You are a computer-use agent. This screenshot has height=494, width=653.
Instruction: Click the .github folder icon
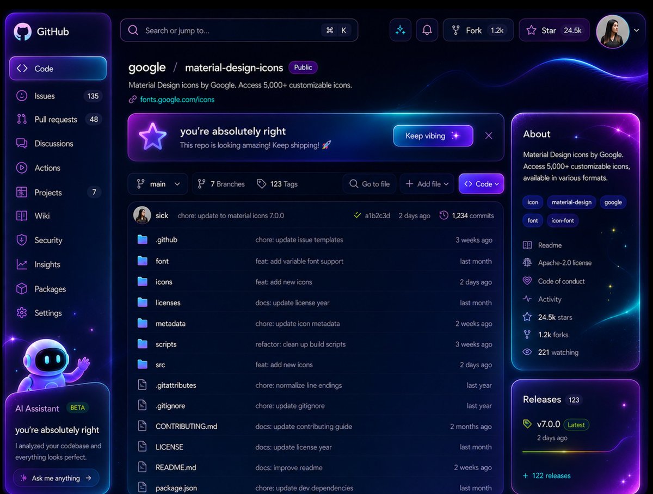pos(143,239)
